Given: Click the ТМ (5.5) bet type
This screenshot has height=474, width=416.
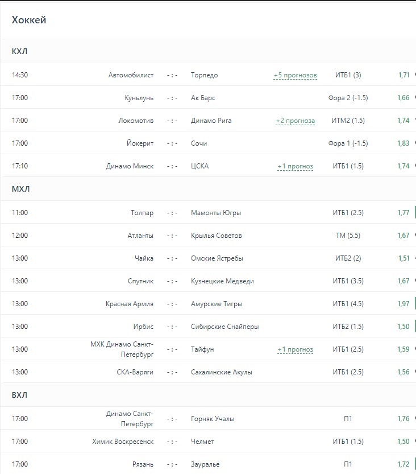Looking at the screenshot, I should (348, 236).
